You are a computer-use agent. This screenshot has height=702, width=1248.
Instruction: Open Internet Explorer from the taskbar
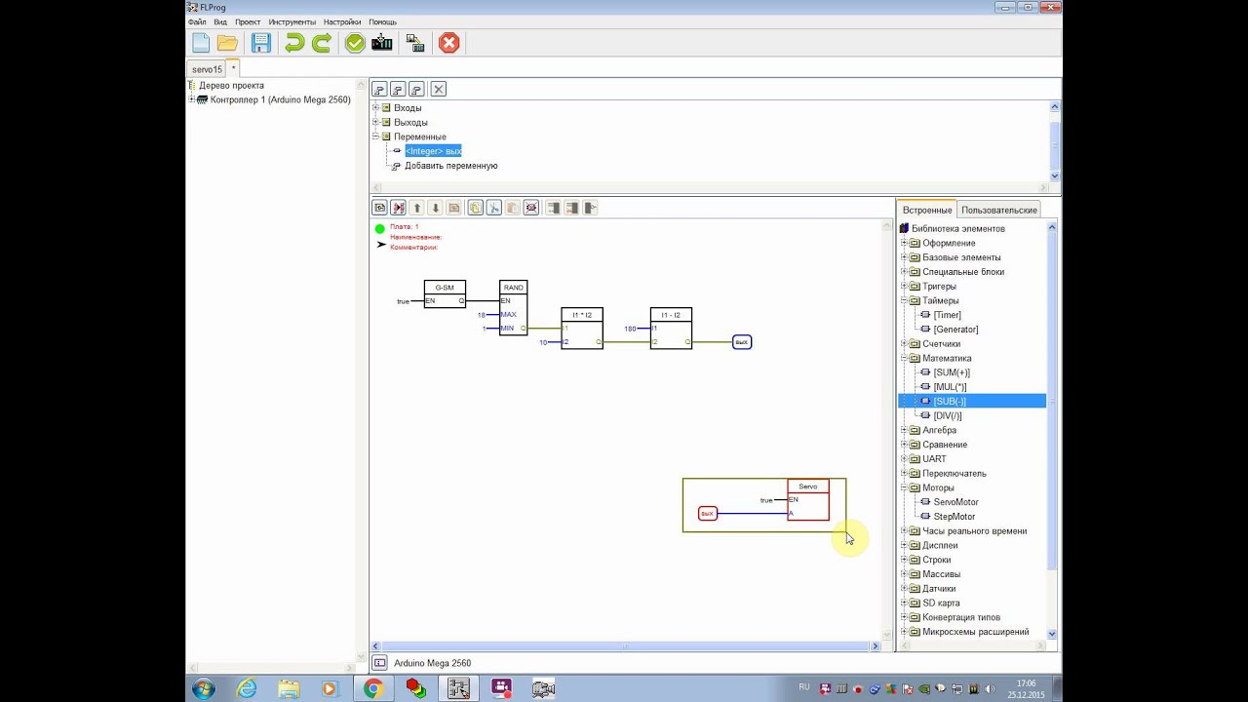(247, 688)
